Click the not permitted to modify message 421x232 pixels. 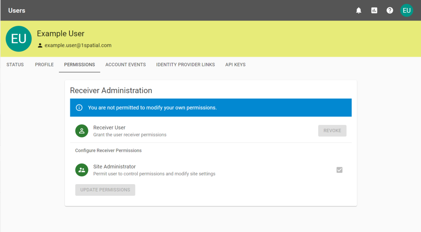[x=152, y=107]
